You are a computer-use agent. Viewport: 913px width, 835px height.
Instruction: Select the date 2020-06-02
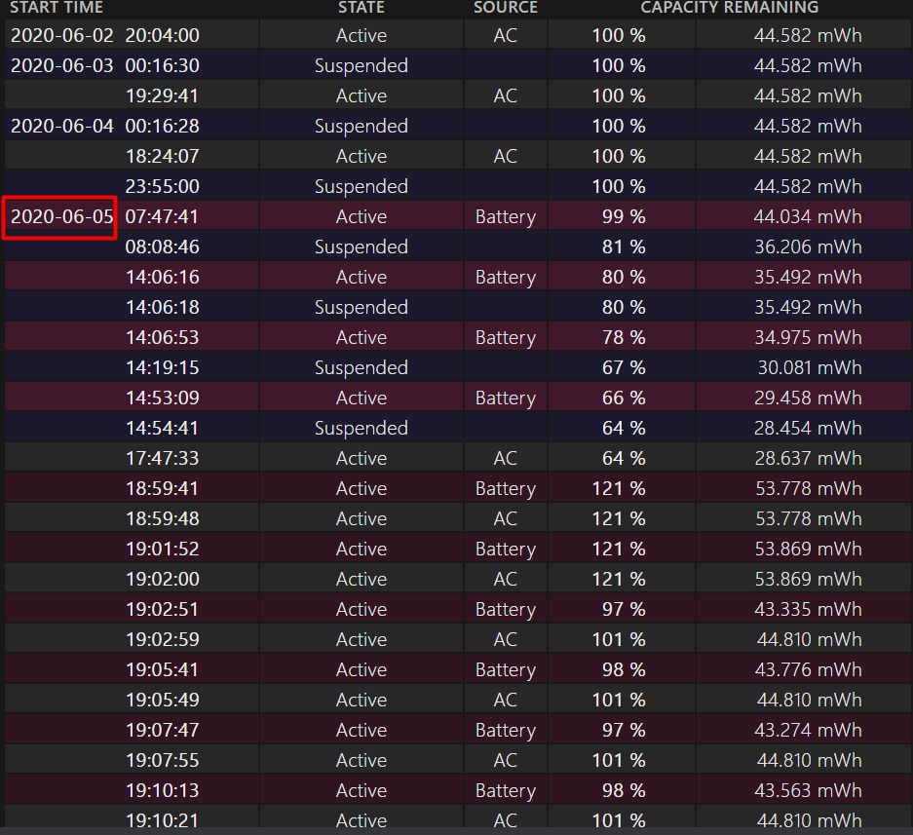point(61,35)
